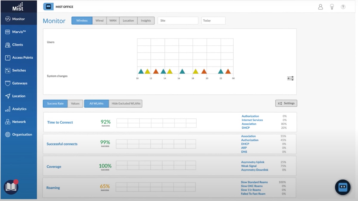The image size is (358, 201).
Task: Click the Settings button
Action: click(286, 103)
